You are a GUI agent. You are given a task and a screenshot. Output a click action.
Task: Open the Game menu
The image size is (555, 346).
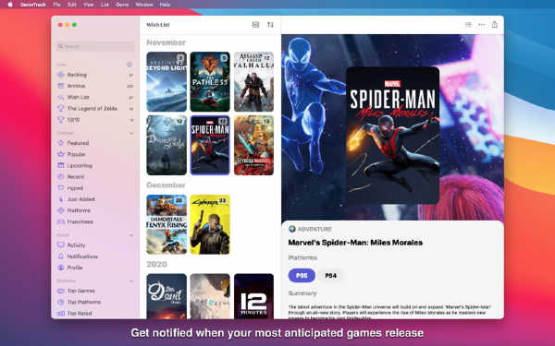point(122,5)
